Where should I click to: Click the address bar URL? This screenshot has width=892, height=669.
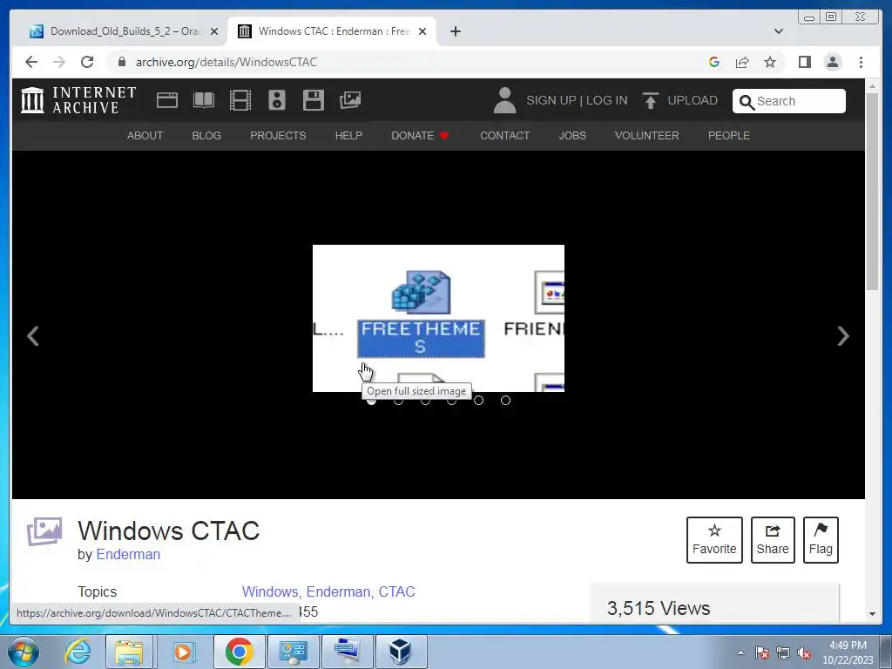click(226, 62)
